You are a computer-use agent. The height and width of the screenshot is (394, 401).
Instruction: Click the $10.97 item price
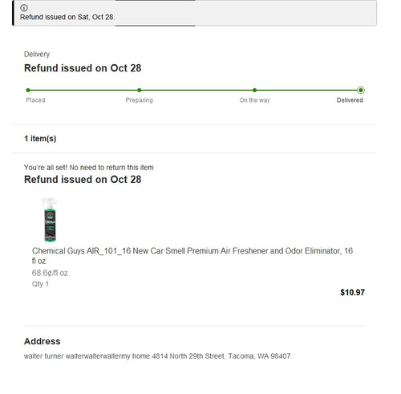[352, 292]
